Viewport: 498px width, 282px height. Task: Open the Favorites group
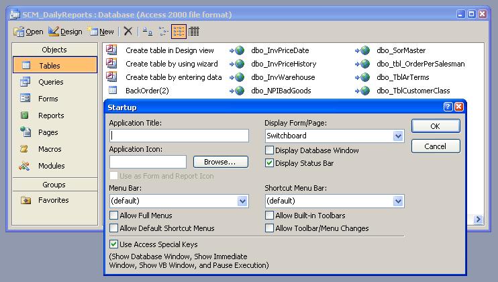[53, 200]
